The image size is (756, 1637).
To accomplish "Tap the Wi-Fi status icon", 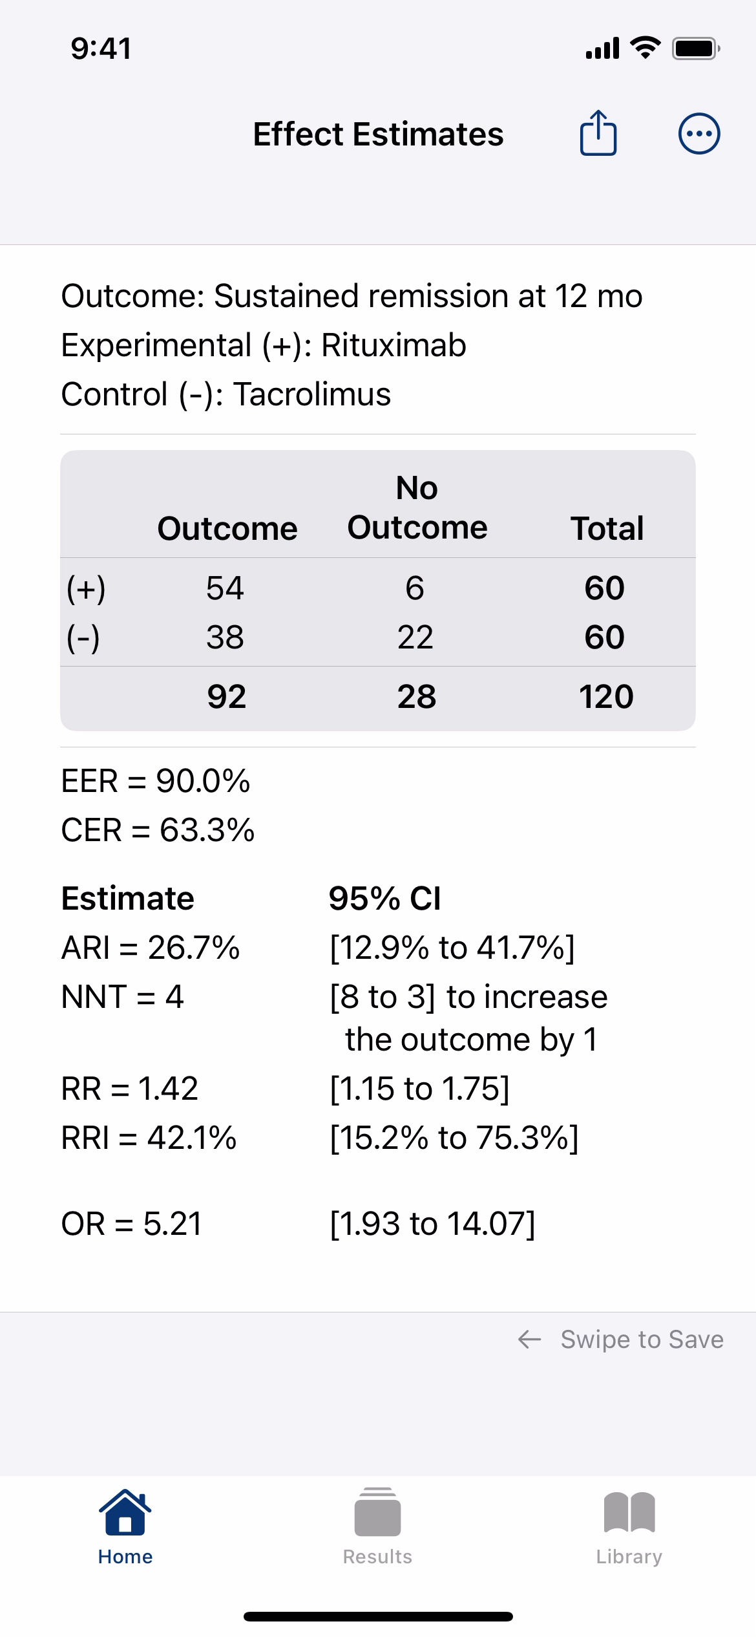I will (x=645, y=48).
